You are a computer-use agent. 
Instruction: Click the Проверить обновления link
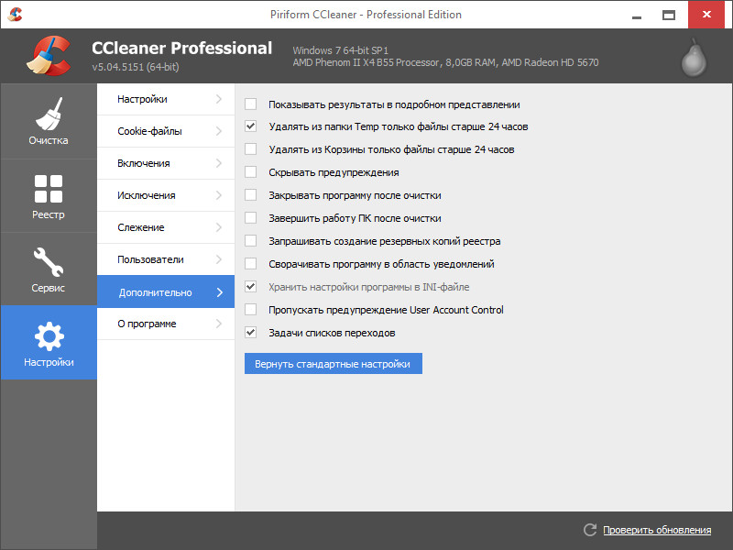[656, 530]
